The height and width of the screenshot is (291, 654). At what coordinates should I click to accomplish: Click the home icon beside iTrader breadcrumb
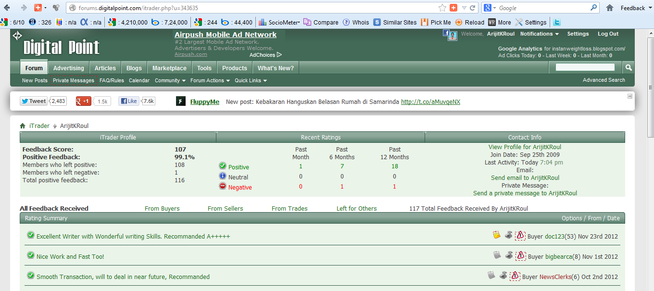23,126
